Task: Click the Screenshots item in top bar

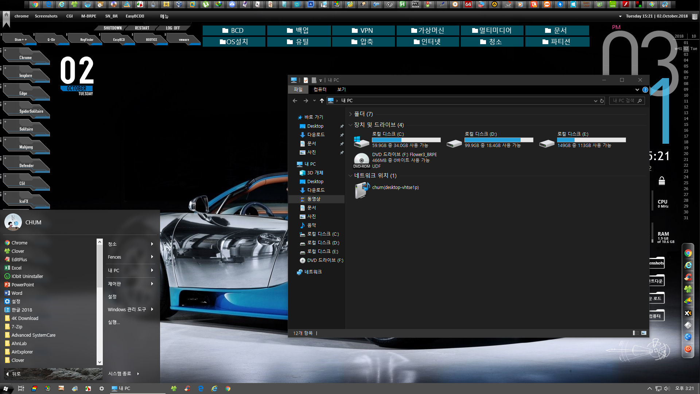Action: [46, 16]
